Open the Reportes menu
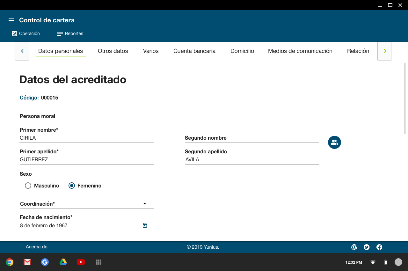The width and height of the screenshot is (408, 271). [70, 33]
